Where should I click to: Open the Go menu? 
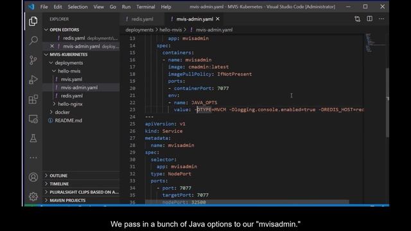point(113,7)
